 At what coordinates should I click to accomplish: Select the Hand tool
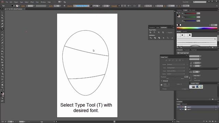point(2,85)
